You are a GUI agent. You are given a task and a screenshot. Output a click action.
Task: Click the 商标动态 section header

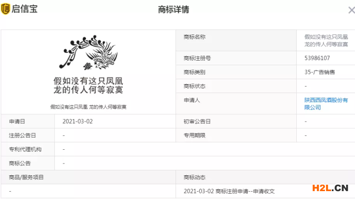tap(194, 177)
